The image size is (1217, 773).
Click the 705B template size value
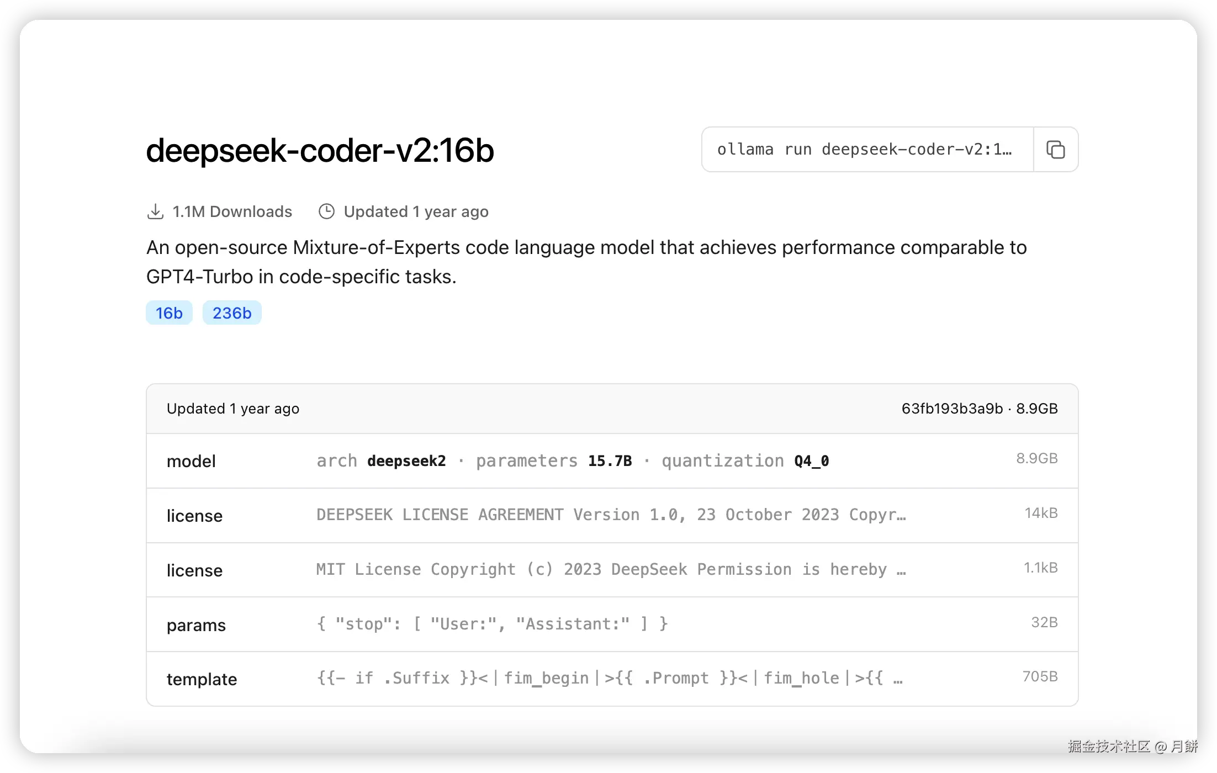tap(1040, 676)
